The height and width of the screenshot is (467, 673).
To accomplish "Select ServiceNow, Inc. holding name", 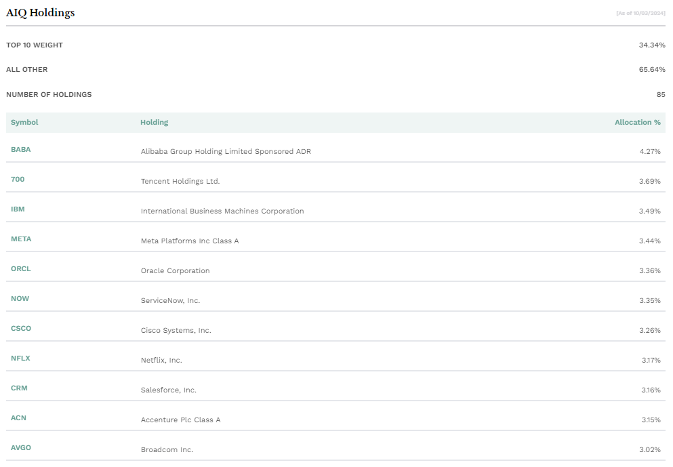I will click(x=170, y=300).
